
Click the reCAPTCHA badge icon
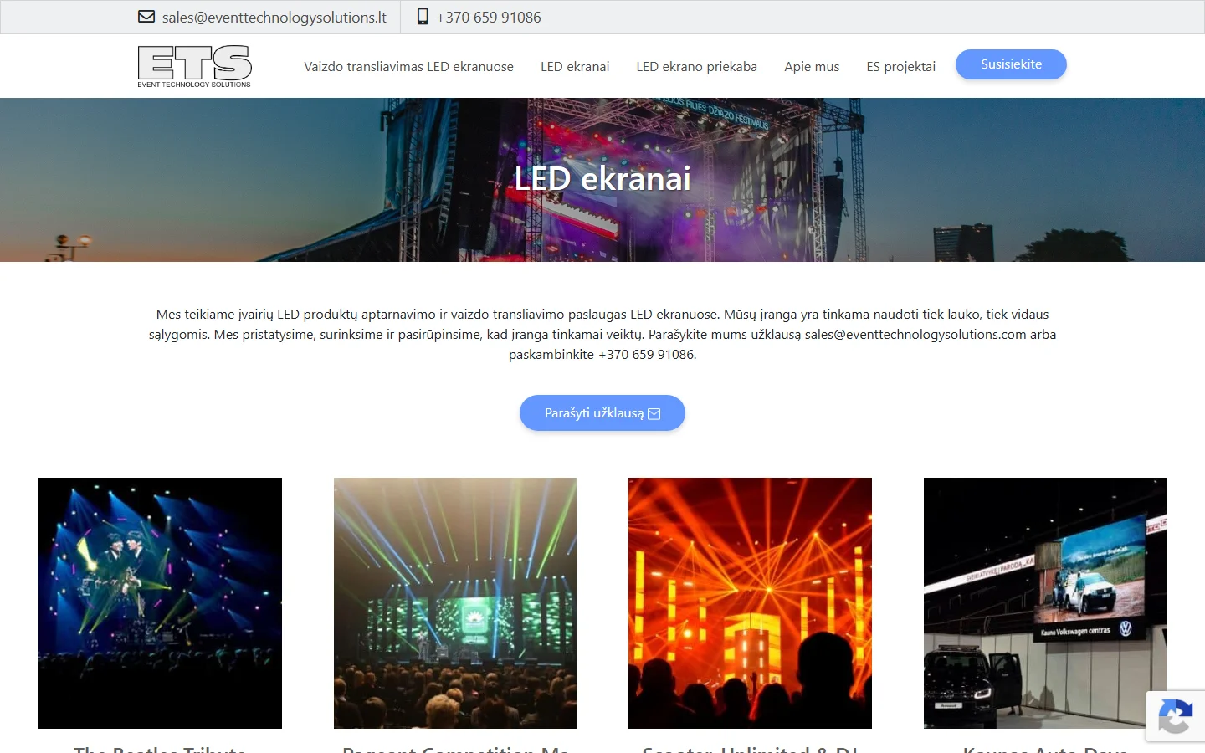coord(1176,716)
